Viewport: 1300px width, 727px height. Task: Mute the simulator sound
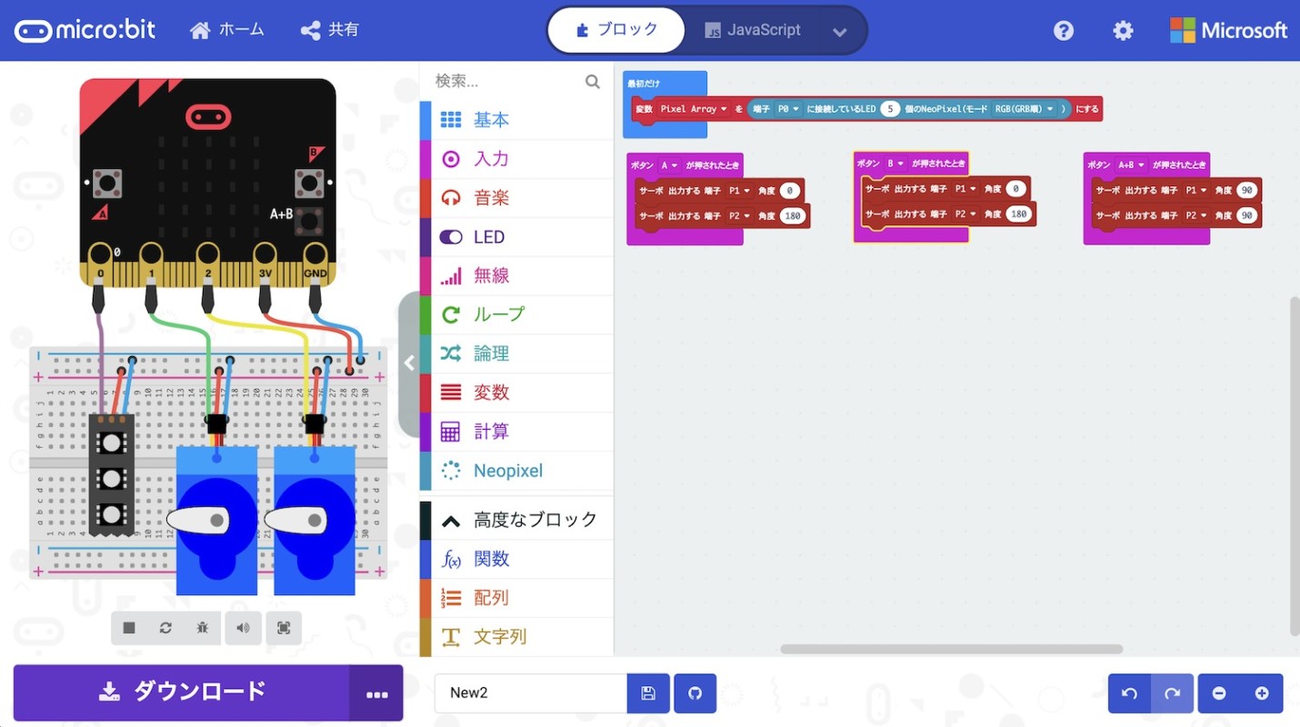pyautogui.click(x=243, y=628)
